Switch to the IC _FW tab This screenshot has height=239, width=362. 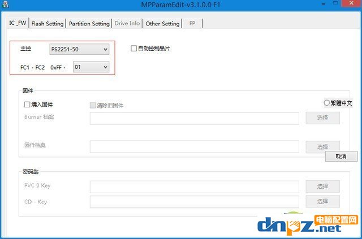coord(18,23)
